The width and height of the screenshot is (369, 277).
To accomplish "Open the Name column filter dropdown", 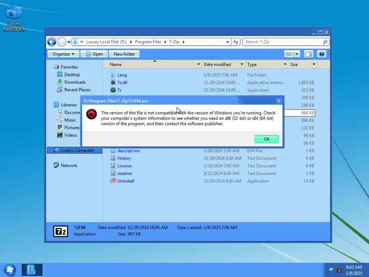I will pyautogui.click(x=199, y=64).
